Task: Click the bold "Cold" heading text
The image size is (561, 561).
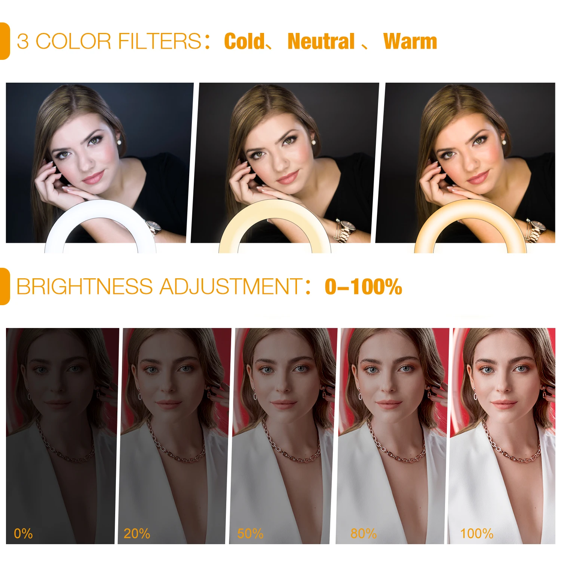Action: click(x=245, y=41)
